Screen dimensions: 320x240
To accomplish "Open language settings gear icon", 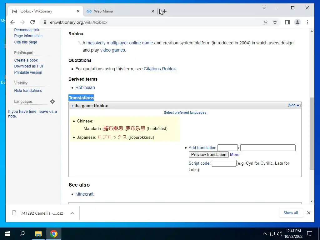I will pyautogui.click(x=52, y=102).
